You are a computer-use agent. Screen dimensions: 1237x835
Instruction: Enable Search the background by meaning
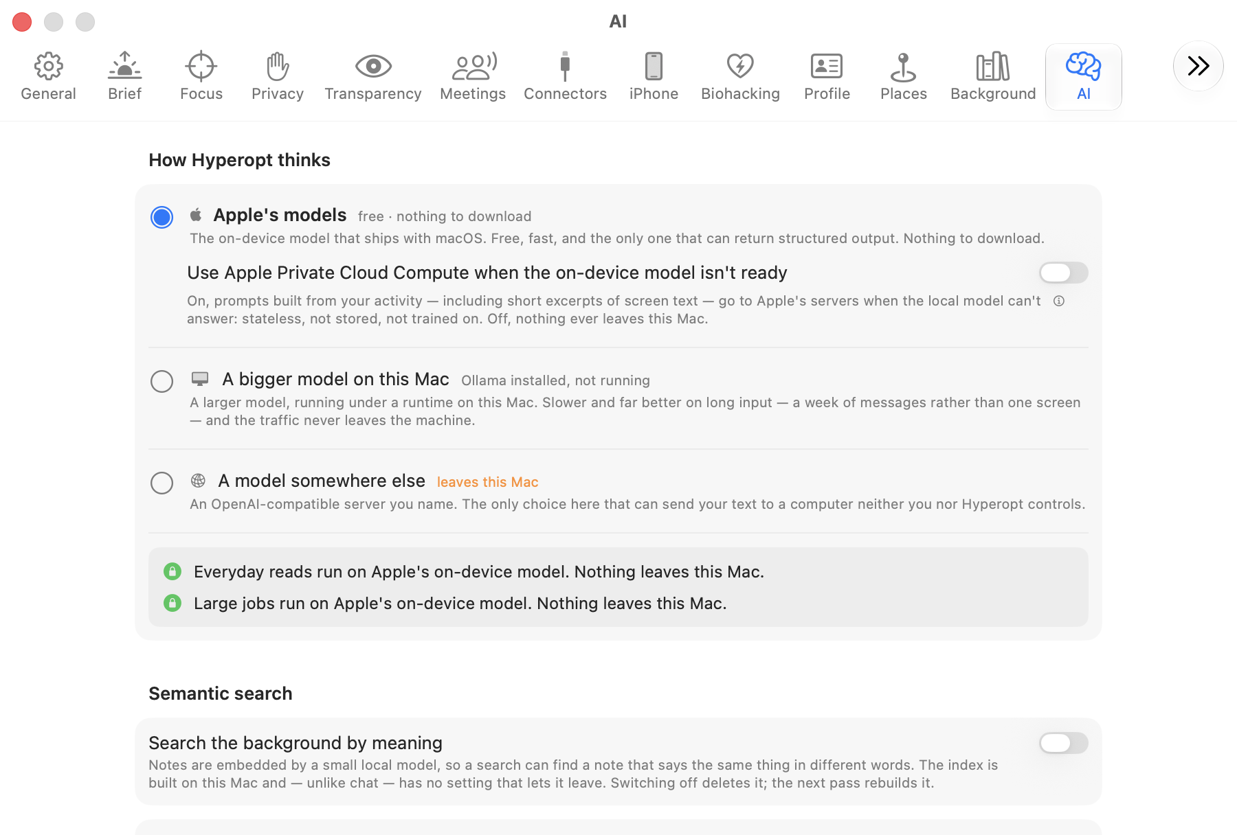click(x=1063, y=743)
